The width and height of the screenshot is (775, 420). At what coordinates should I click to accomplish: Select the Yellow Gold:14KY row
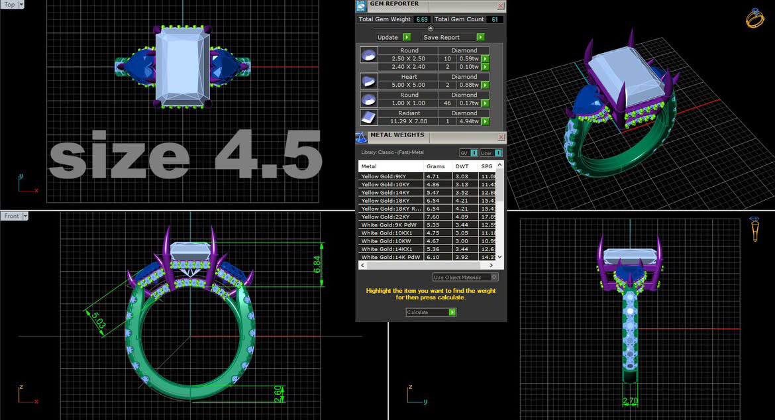tap(427, 193)
